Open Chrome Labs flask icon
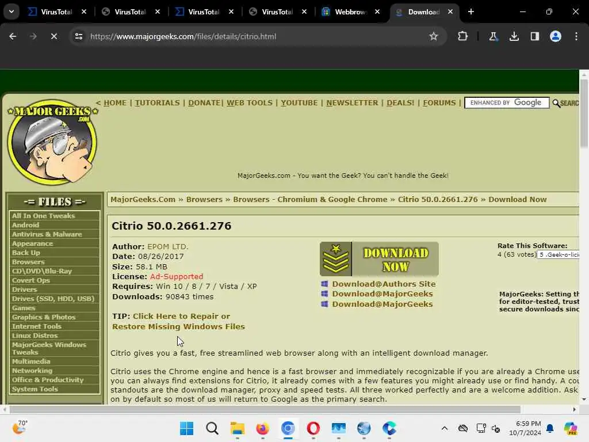589x442 pixels. 493,36
